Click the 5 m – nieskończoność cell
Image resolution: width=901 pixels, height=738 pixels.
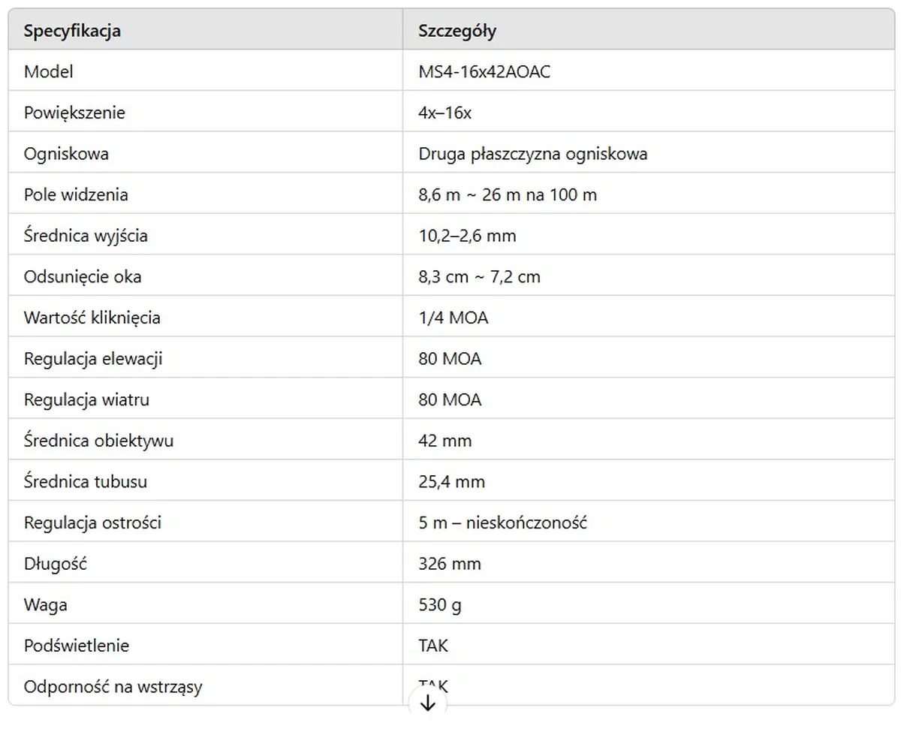502,523
